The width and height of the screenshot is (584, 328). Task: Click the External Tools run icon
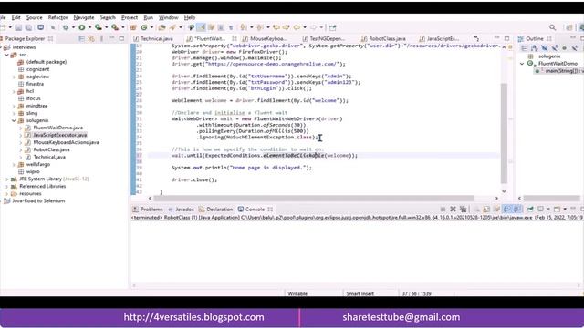115,27
